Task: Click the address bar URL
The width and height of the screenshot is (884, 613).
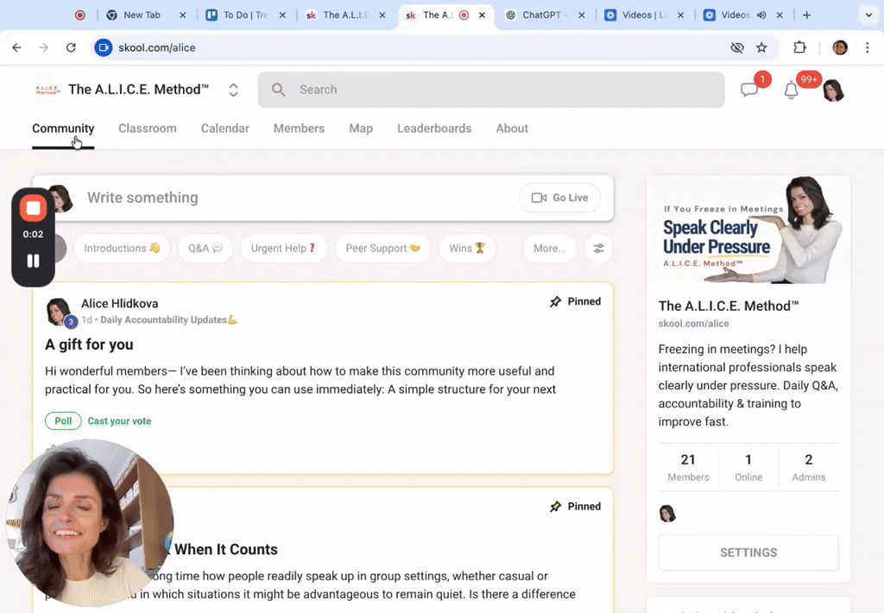Action: click(157, 48)
